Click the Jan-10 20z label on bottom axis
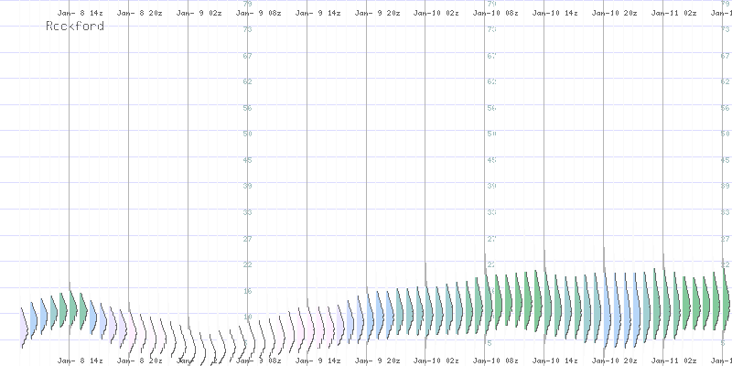This screenshot has width=732, height=366. pos(614,361)
